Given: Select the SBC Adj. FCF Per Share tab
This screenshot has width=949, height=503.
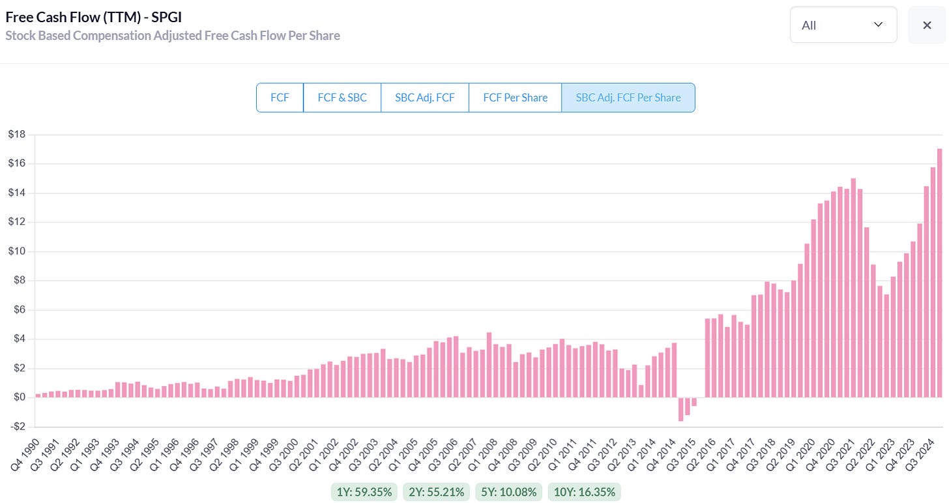Looking at the screenshot, I should (628, 98).
